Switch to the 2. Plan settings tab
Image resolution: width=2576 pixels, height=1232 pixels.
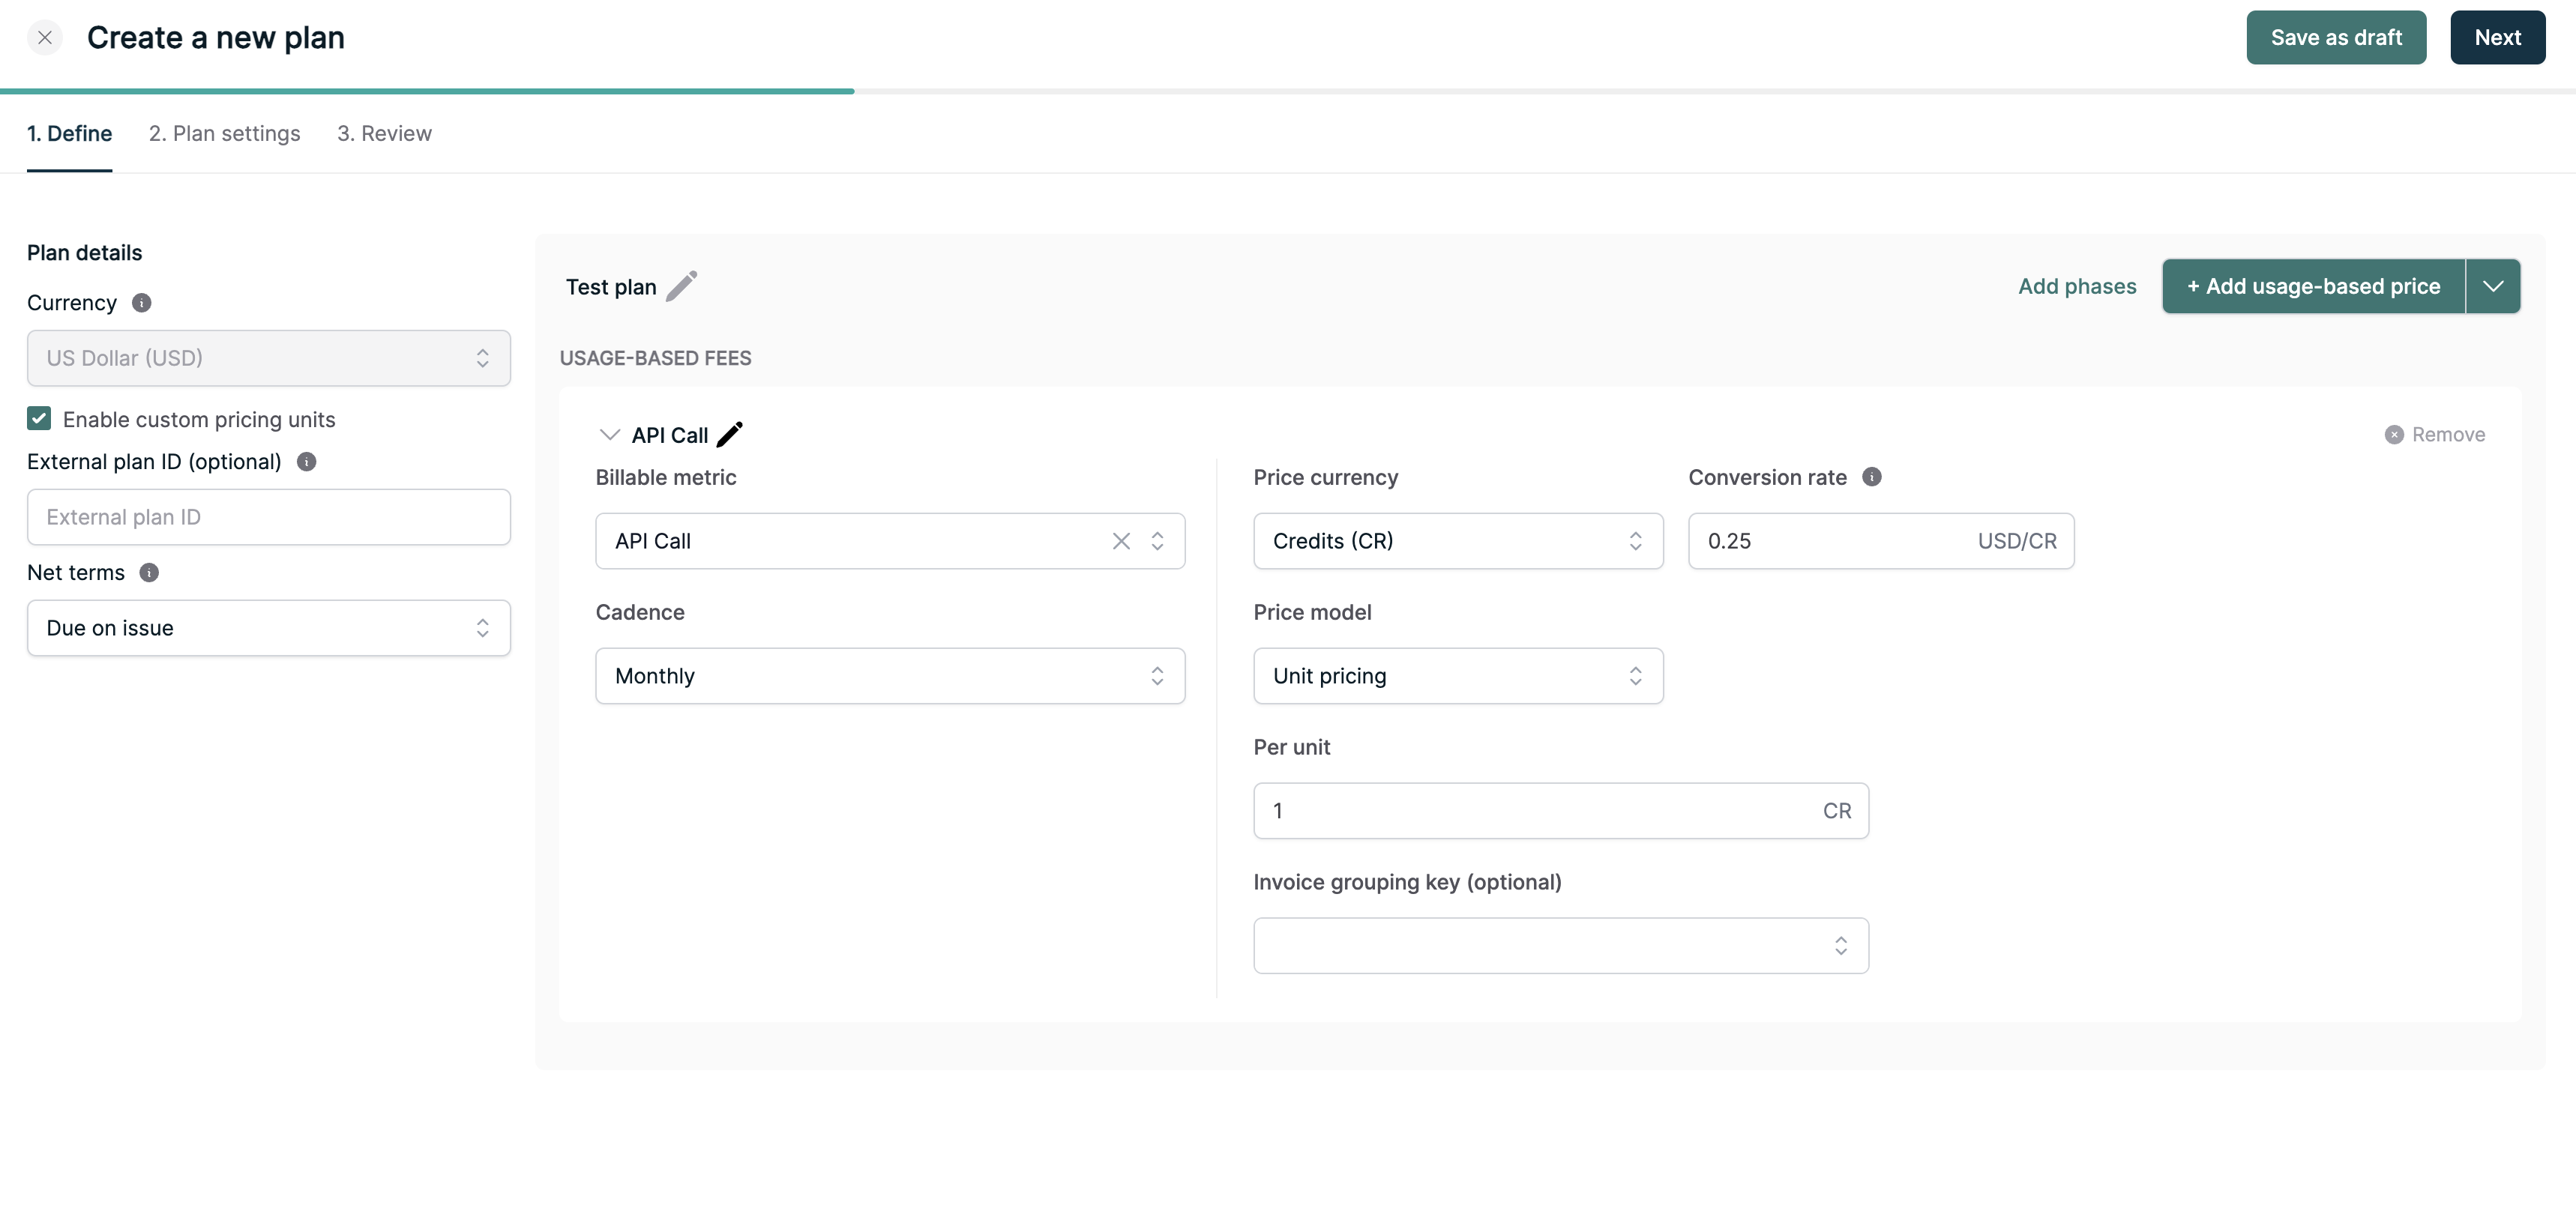point(224,133)
